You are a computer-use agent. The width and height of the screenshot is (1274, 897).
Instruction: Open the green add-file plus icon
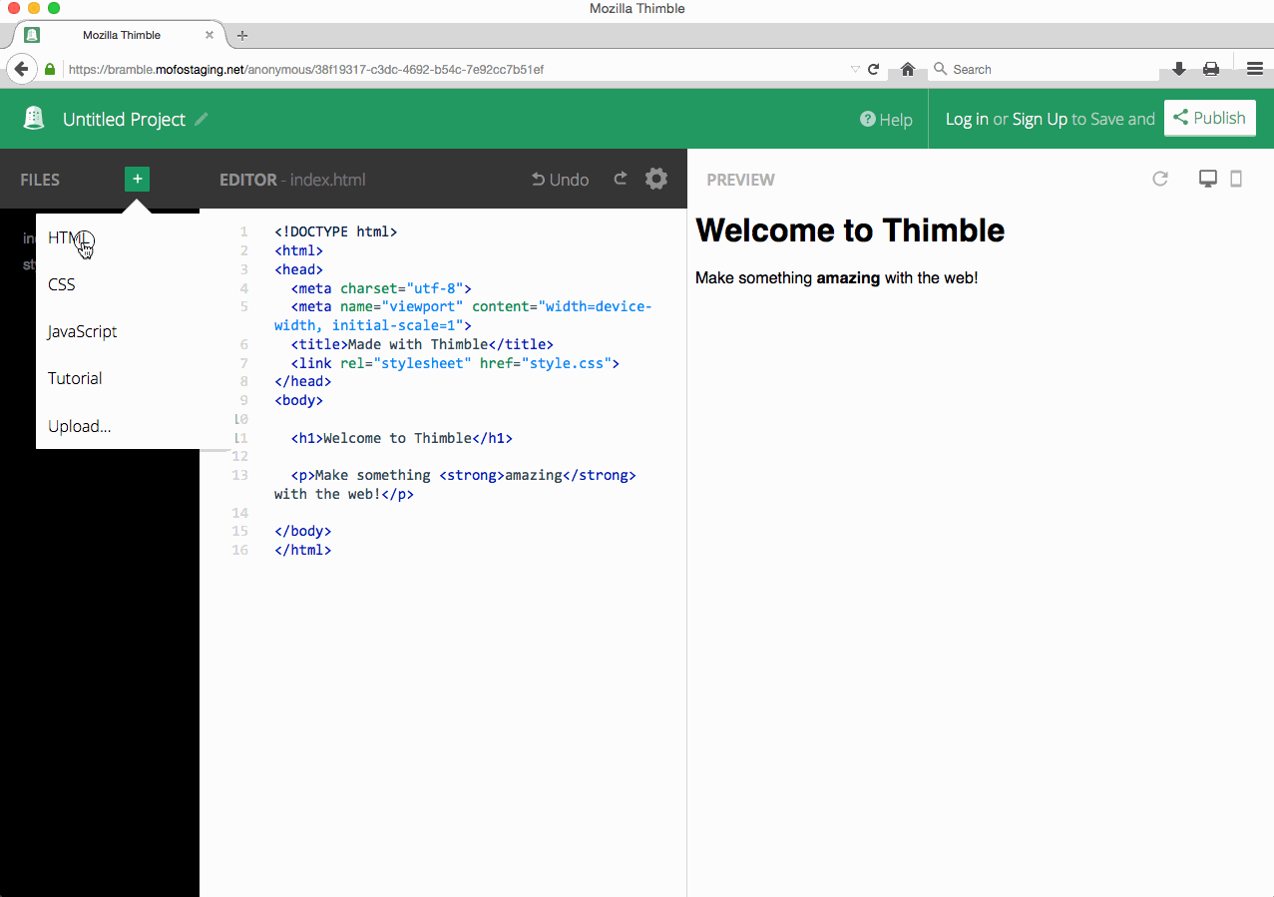tap(137, 180)
